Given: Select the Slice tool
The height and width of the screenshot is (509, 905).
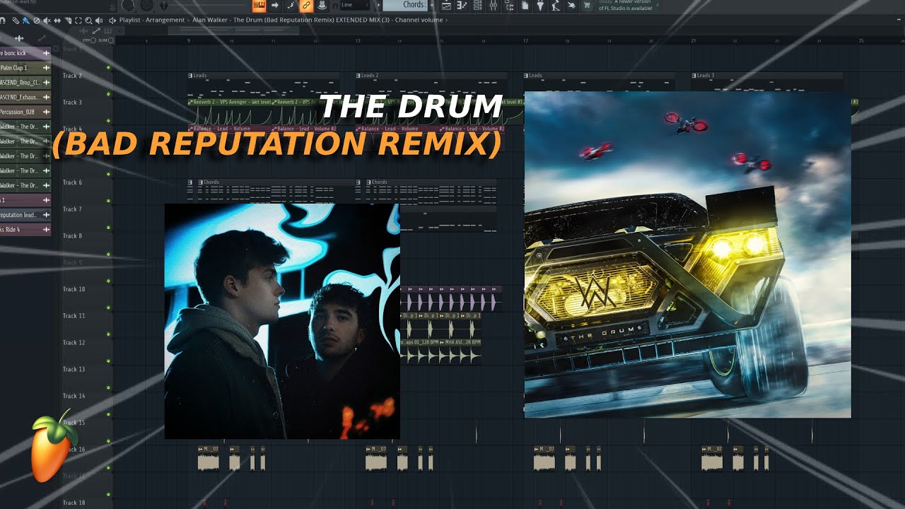Looking at the screenshot, I should pos(68,21).
